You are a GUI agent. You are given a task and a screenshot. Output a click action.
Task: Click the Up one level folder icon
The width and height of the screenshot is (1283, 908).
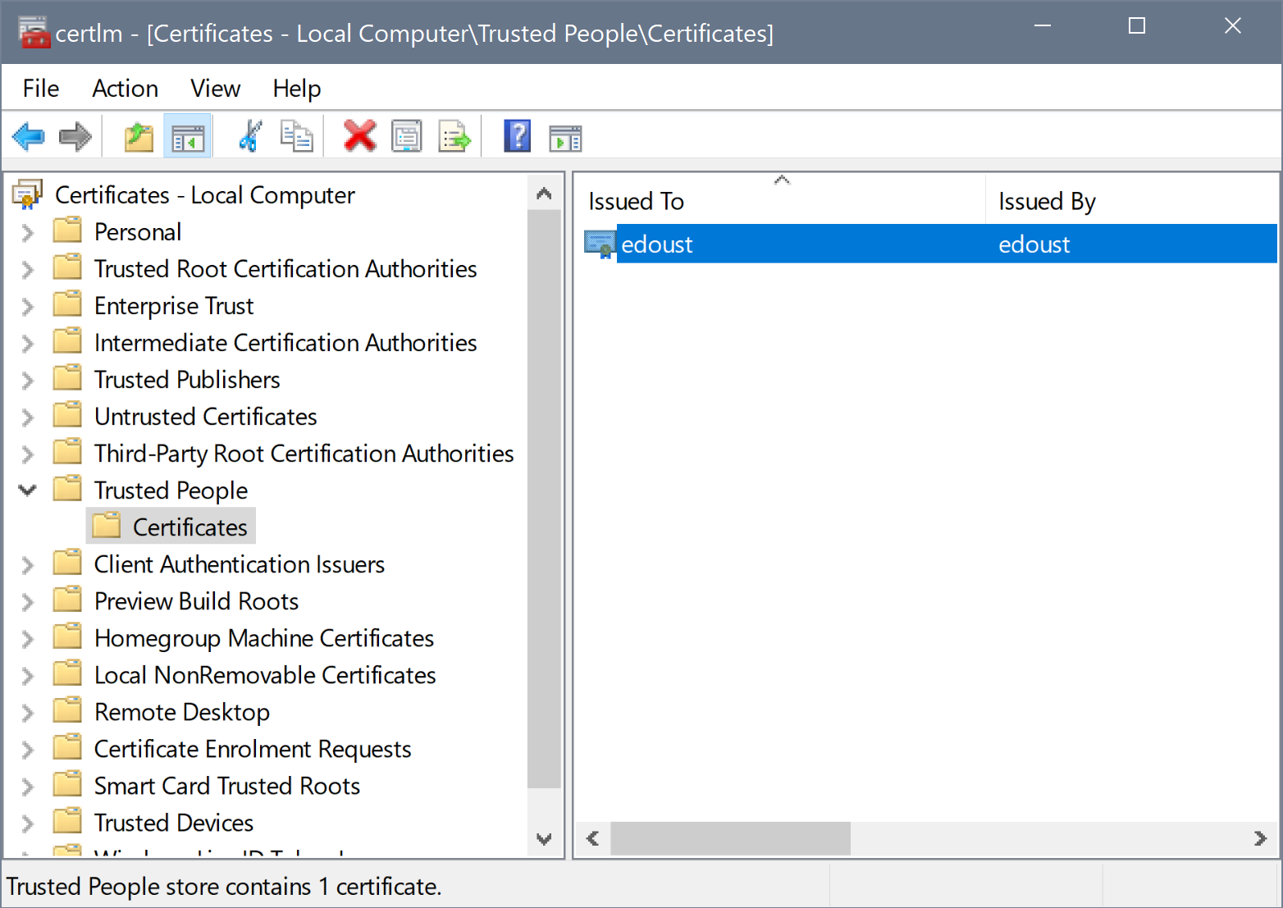pos(139,136)
